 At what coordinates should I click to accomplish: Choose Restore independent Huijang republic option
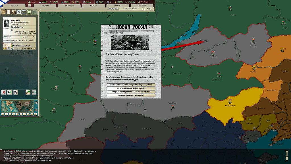[131, 88]
